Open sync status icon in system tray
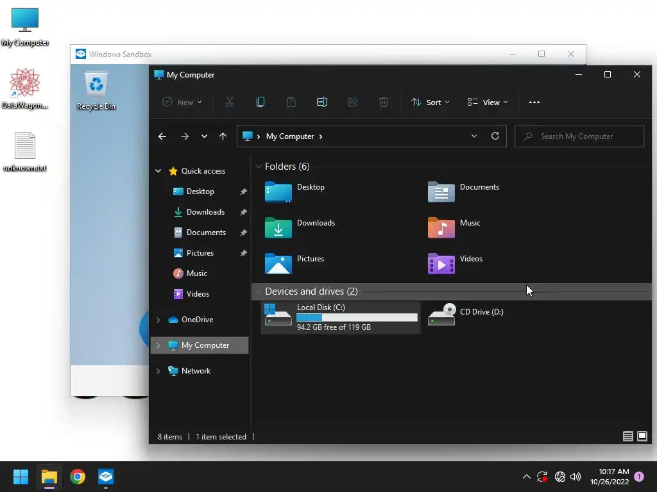Screen dimensions: 657x492 click(x=542, y=477)
